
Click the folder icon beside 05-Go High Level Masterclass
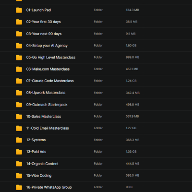pyautogui.click(x=19, y=57)
